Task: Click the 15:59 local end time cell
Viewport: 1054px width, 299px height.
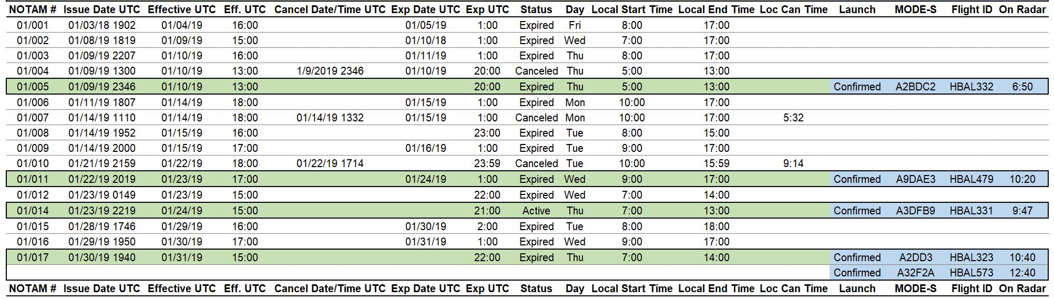Action: [716, 163]
